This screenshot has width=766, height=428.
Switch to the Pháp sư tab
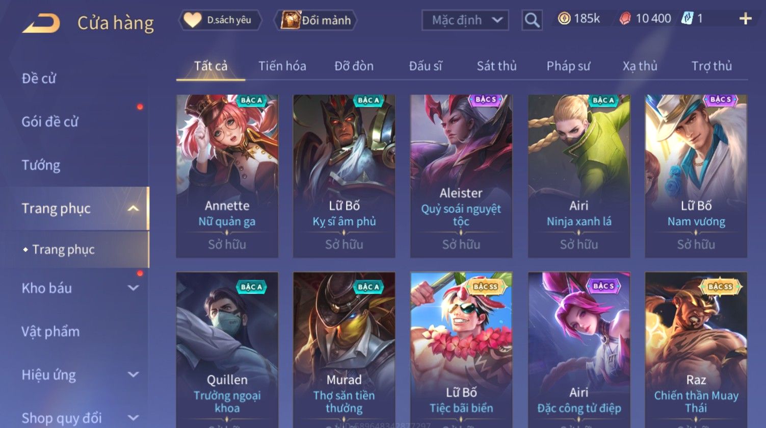tap(568, 66)
